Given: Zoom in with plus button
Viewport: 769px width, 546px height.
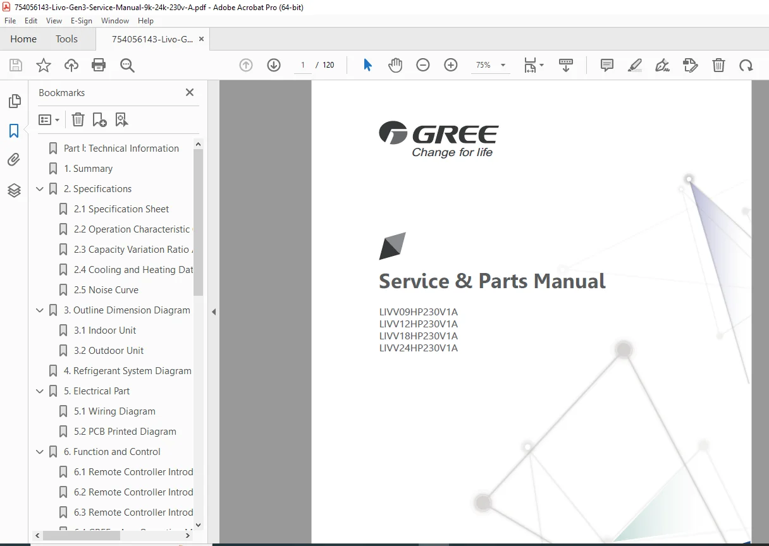Looking at the screenshot, I should click(451, 65).
